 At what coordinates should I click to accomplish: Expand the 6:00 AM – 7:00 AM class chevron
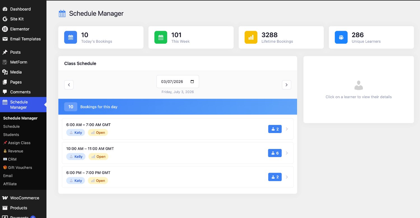point(287,129)
